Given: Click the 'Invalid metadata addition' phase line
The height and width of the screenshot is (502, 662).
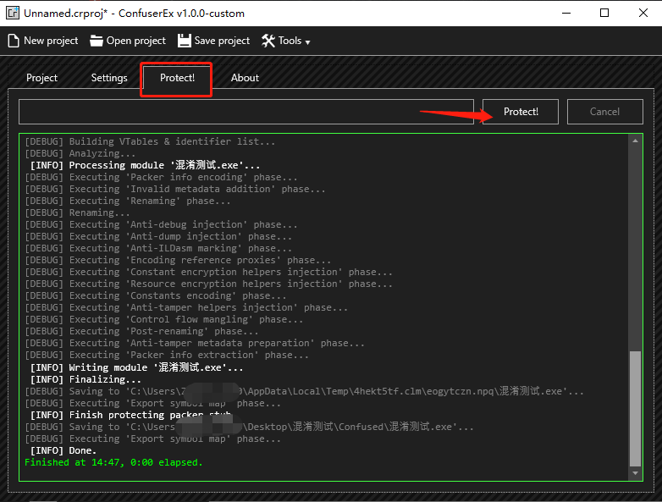Looking at the screenshot, I should 174,189.
